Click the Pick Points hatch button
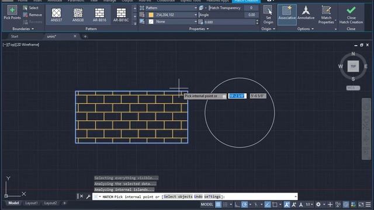This screenshot has height=210, width=374. click(x=12, y=13)
